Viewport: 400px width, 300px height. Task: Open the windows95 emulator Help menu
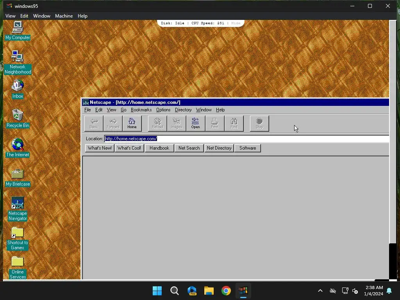(82, 16)
